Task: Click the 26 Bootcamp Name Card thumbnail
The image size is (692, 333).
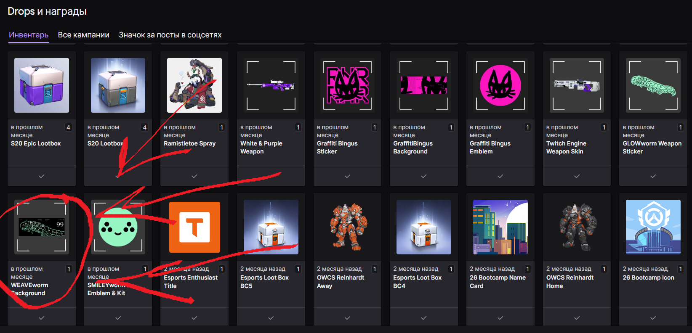Action: (500, 227)
